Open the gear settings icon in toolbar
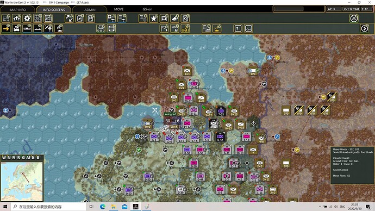The height and width of the screenshot is (211, 375). click(27, 18)
